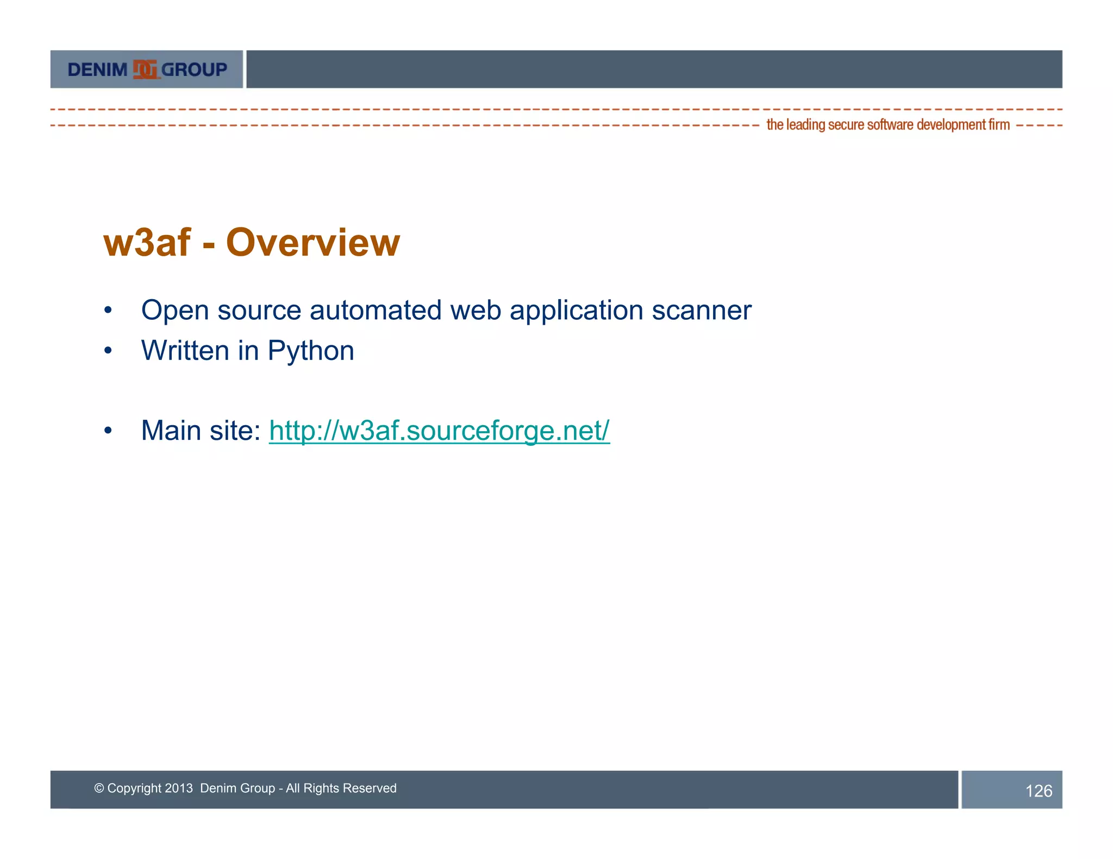Click the orange DG emblem in logo
This screenshot has height=859, width=1113.
point(146,70)
